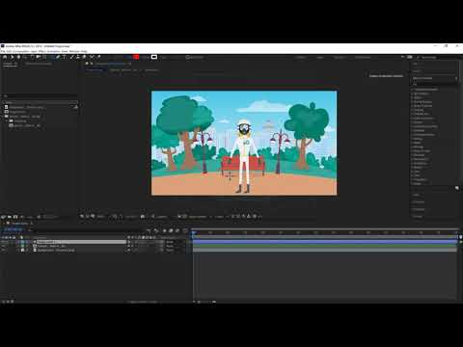Select the Roto Brush tool
Image resolution: width=463 pixels, height=347 pixels.
(x=92, y=57)
